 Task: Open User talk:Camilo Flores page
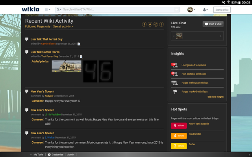click(45, 52)
